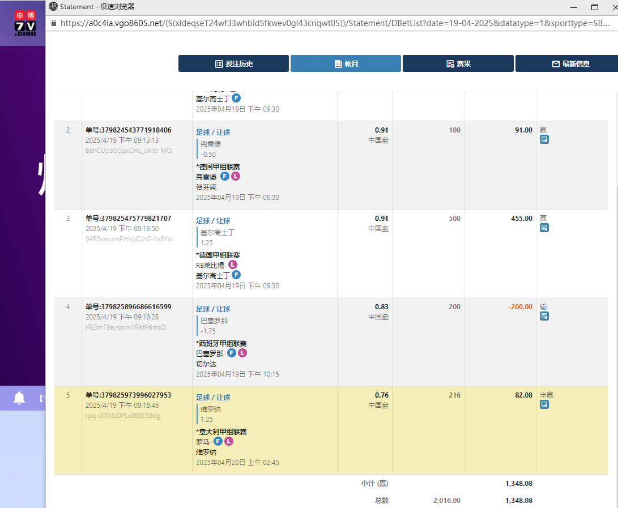Click the L badge next to 罗马
The image size is (618, 508).
[x=229, y=441]
